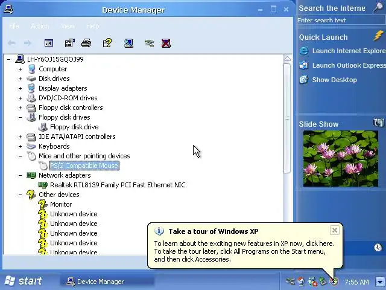The image size is (386, 290).
Task: Click the Slide Show camera icon
Action: point(378,122)
